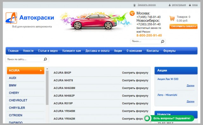Image resolution: width=203 pixels, height=125 pixels.
Task: Open the Напишите нам menu item
Action: pyautogui.click(x=71, y=51)
